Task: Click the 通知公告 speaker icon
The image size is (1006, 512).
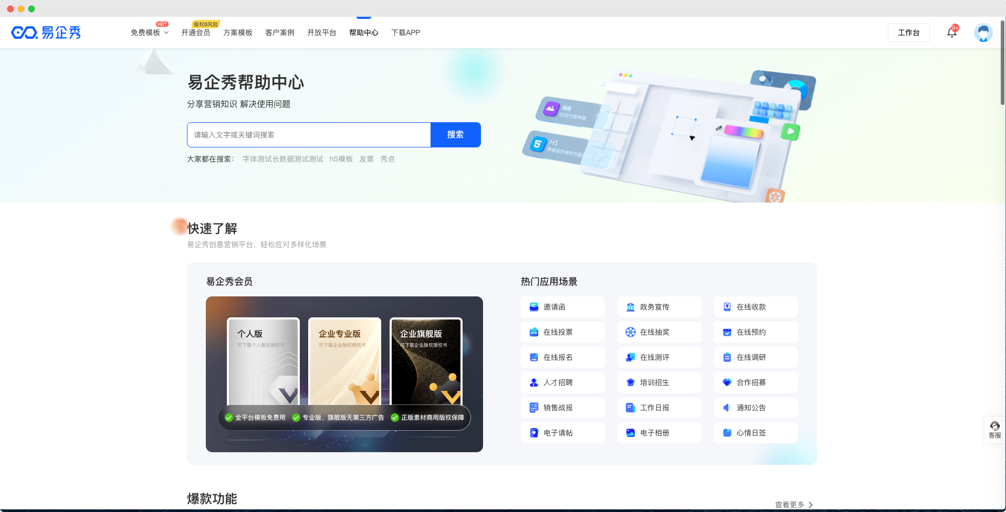Action: (x=727, y=408)
